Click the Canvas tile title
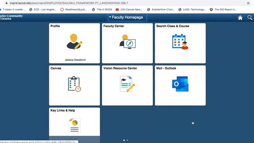This screenshot has height=143, width=254. 56,68
